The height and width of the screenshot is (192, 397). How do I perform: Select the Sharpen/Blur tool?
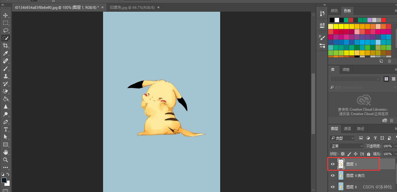[6, 107]
